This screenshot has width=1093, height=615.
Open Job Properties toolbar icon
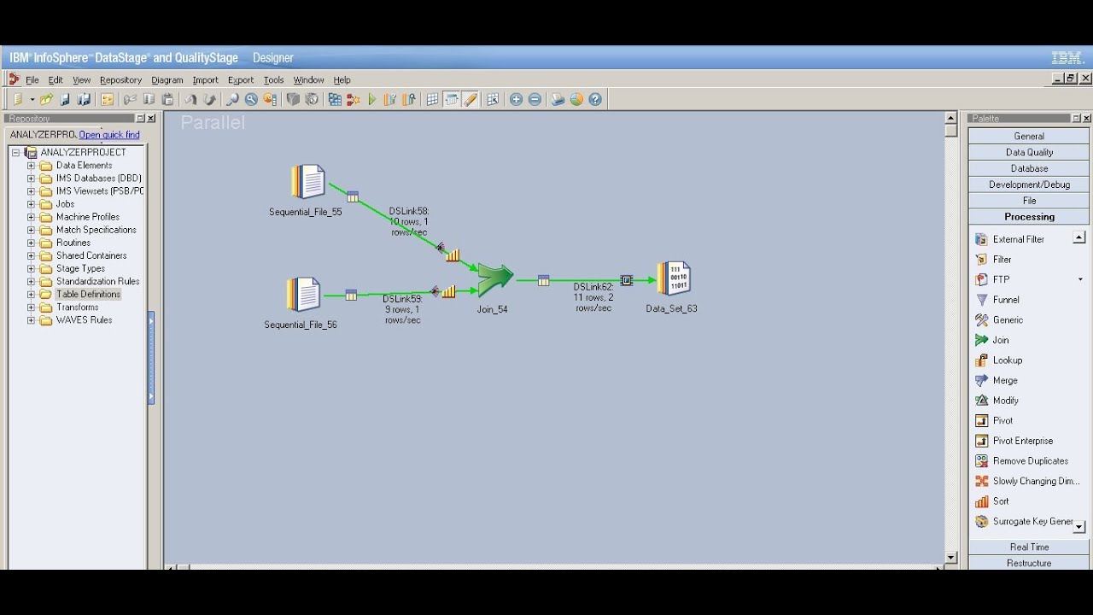click(x=108, y=100)
